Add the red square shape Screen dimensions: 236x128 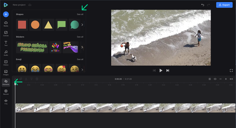pyautogui.click(x=22, y=25)
